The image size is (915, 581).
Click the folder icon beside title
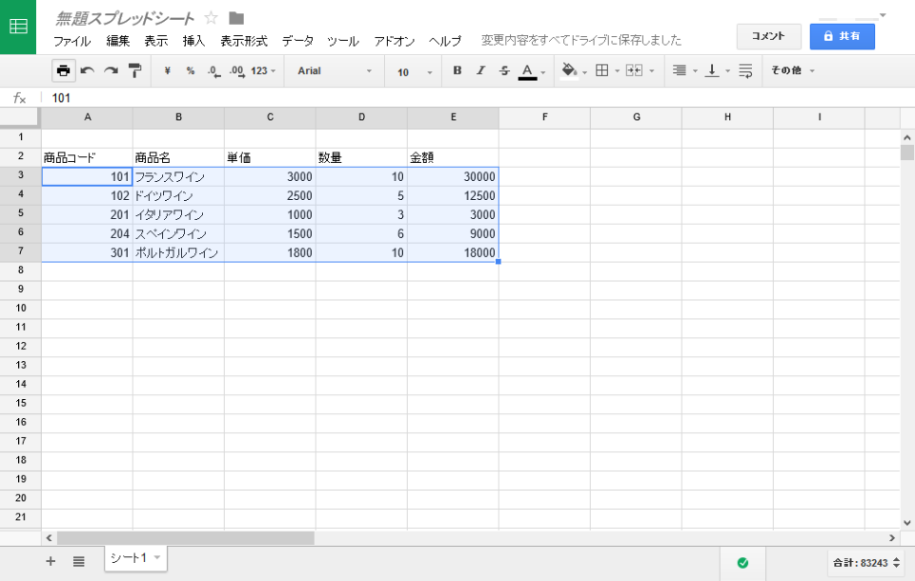pos(236,18)
